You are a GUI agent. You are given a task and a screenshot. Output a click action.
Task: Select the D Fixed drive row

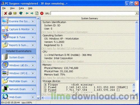(82, 90)
